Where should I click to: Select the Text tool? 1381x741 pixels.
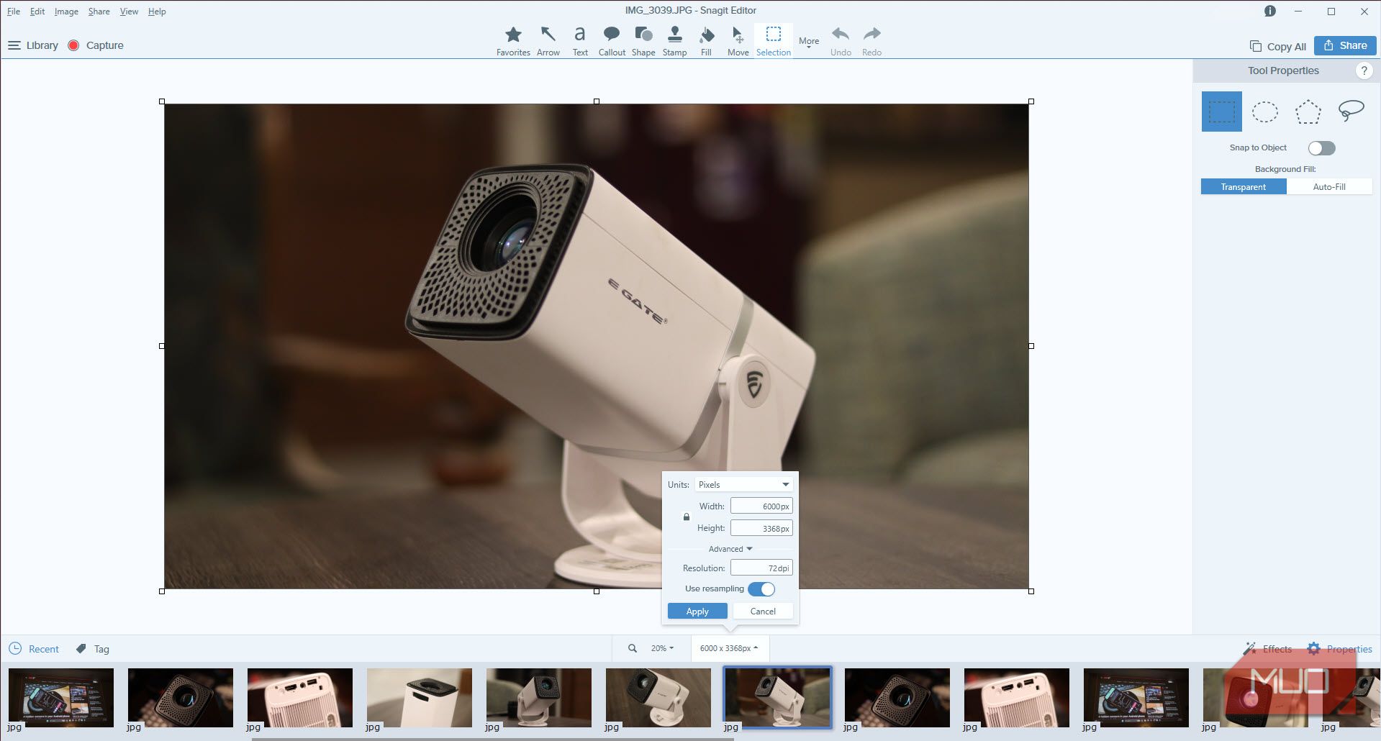pos(580,41)
